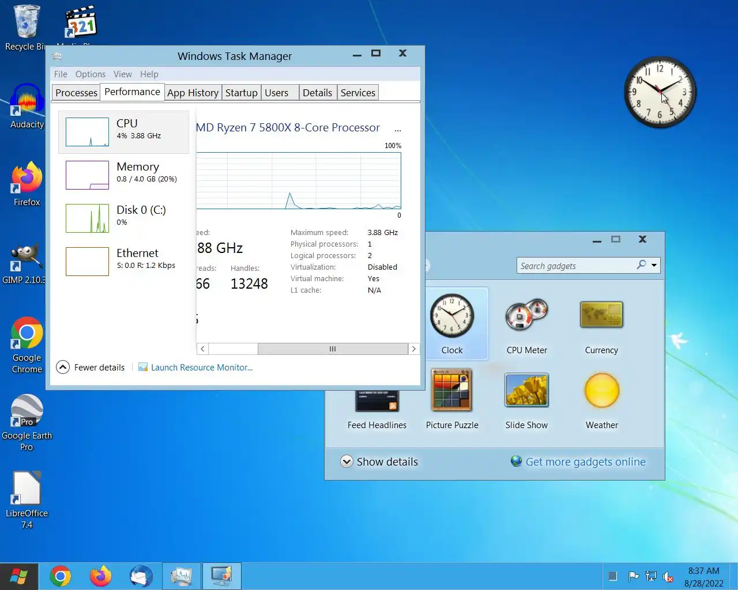The image size is (738, 590).
Task: Select the Slide Show gadget
Action: pyautogui.click(x=526, y=400)
